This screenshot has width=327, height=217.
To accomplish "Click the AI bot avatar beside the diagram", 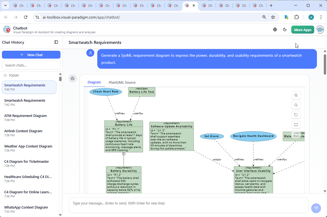I will 72,78.
